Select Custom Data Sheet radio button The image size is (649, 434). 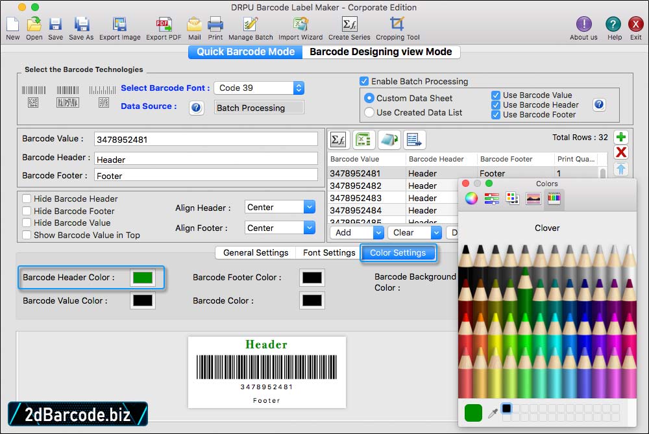[x=369, y=98]
